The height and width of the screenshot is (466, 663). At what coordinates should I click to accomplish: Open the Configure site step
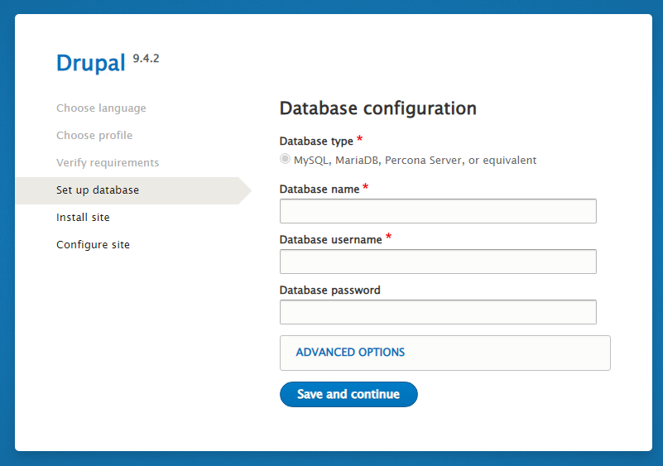(93, 245)
